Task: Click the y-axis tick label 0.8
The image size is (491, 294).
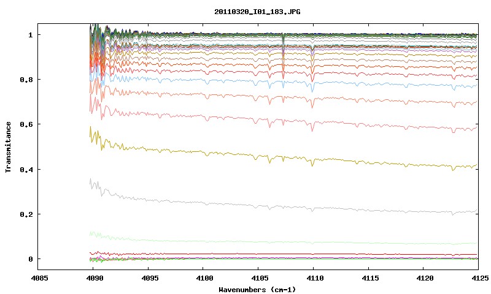Action: click(26, 80)
